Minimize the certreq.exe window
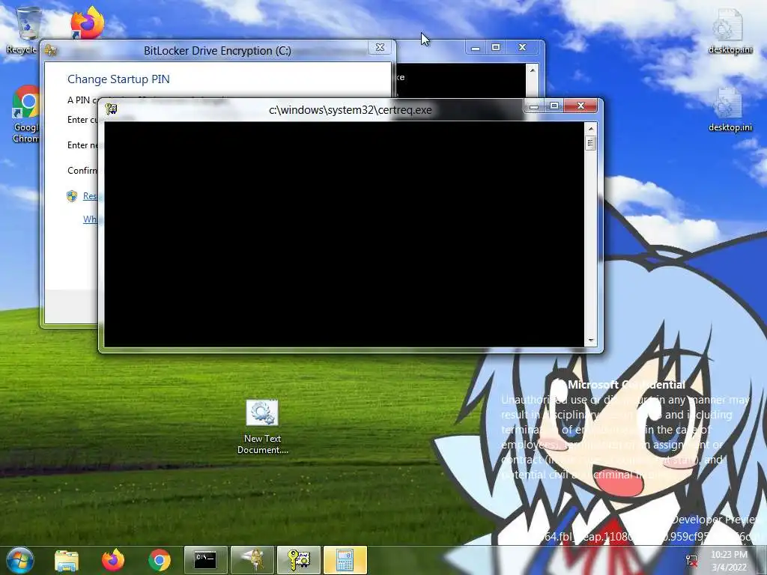 pos(534,106)
